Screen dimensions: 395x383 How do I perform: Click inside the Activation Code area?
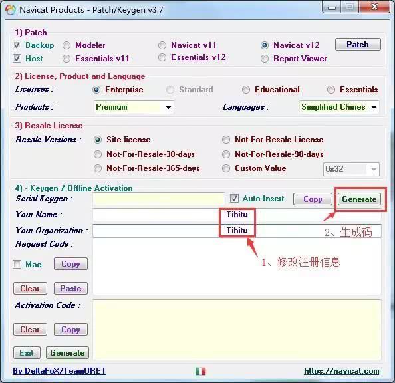point(237,330)
